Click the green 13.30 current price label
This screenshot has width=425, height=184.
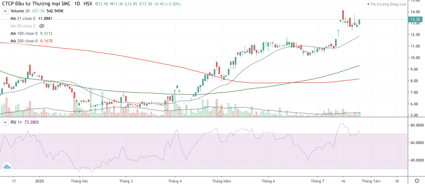click(x=415, y=19)
